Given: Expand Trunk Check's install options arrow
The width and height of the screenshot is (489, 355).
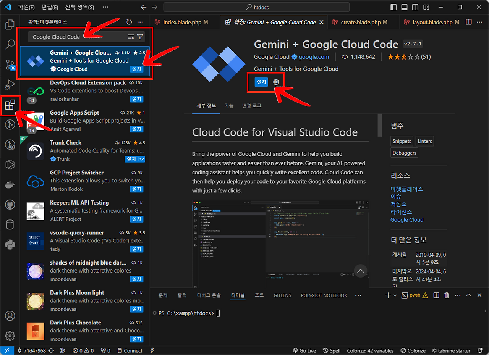Looking at the screenshot, I should pyautogui.click(x=141, y=159).
